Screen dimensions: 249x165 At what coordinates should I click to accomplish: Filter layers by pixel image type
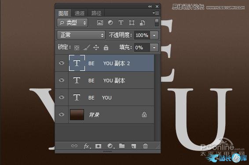point(100,23)
